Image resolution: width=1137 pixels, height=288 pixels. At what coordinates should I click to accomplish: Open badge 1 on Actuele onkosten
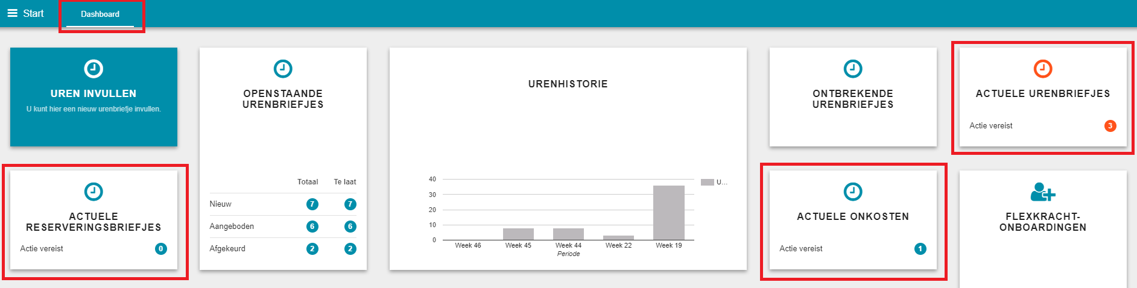click(x=920, y=249)
